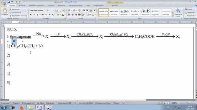
Task: Apply the Подзаголовок style
Action: pyautogui.click(x=156, y=13)
